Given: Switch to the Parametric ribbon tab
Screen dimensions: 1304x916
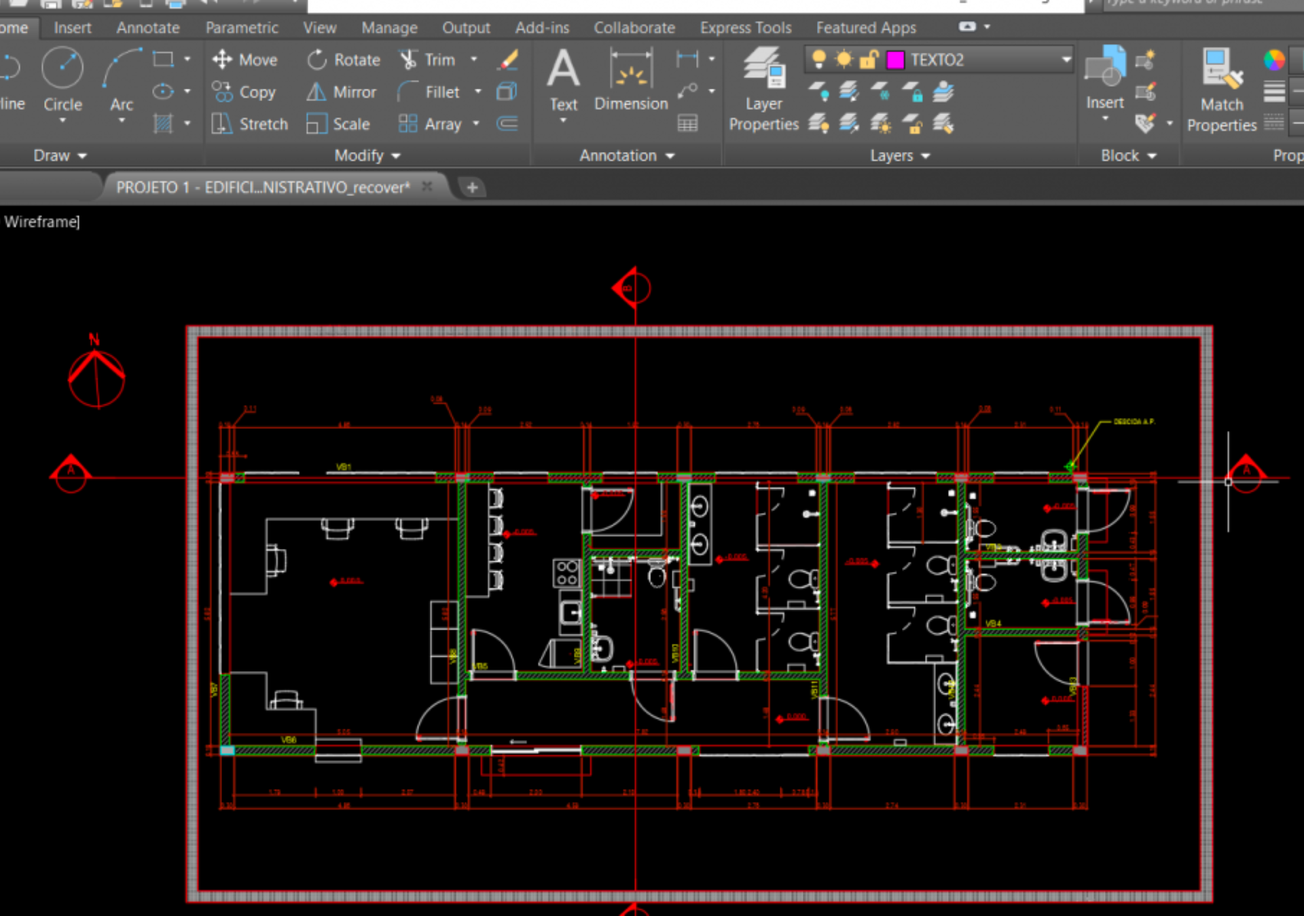Looking at the screenshot, I should coord(242,28).
